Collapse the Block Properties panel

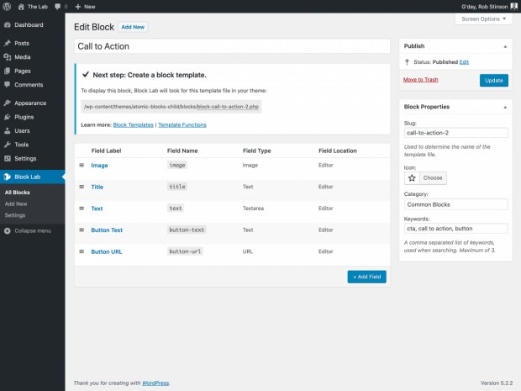tap(505, 107)
